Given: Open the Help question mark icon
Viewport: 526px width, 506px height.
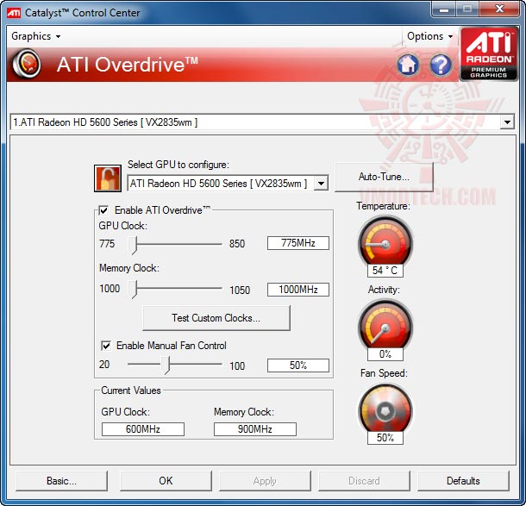Looking at the screenshot, I should tap(441, 65).
